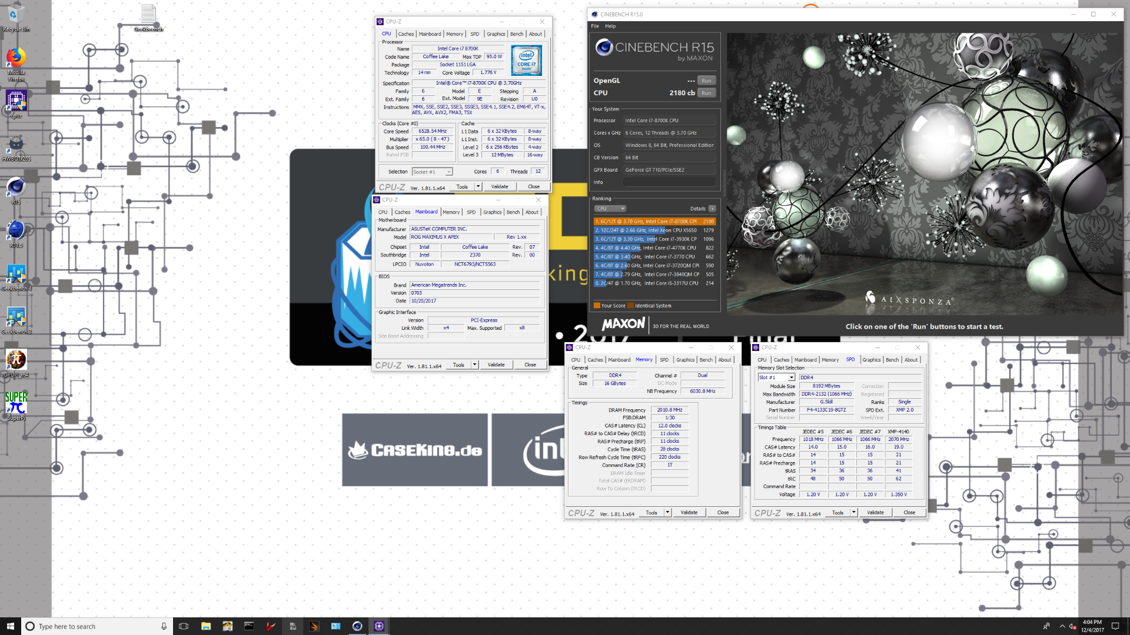Open the Cinebench File menu

pyautogui.click(x=595, y=26)
